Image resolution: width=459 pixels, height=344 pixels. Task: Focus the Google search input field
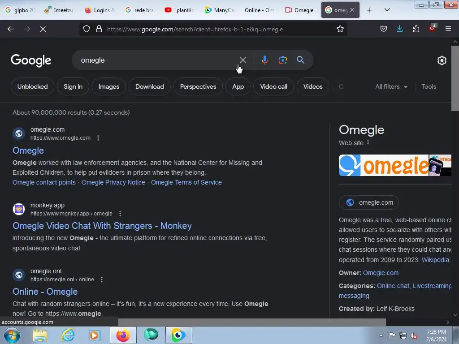(x=156, y=60)
